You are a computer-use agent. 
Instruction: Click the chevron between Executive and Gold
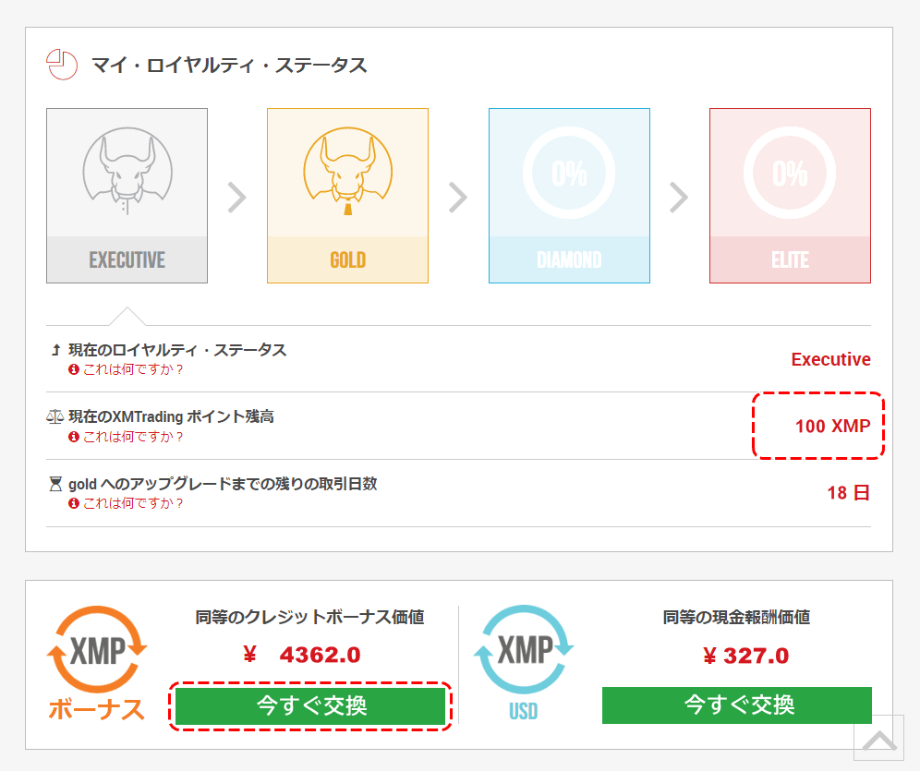(237, 197)
